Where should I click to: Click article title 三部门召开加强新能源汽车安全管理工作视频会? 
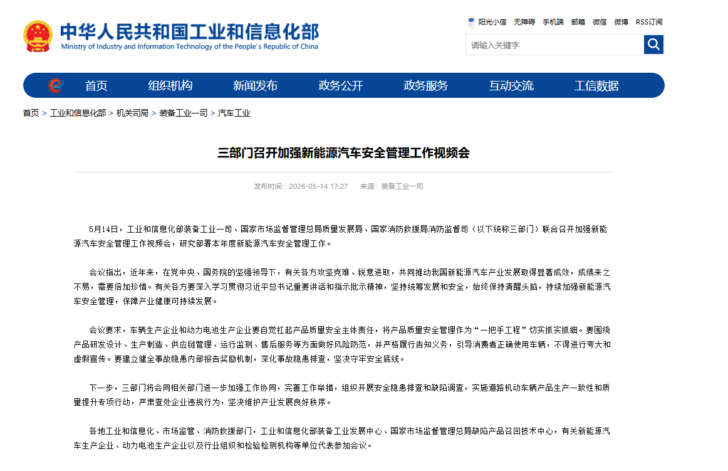point(343,152)
